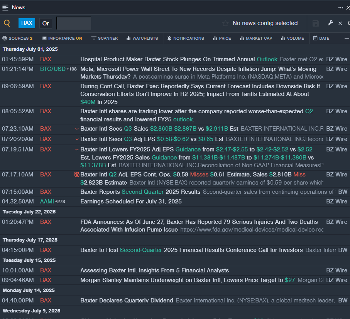The width and height of the screenshot is (350, 319).
Task: Click BAX ticker in the 04:40:00PM row
Action: 46,301
